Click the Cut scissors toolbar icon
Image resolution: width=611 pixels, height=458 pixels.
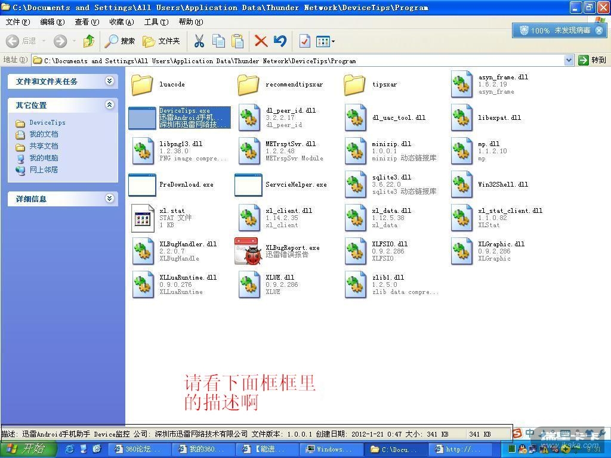199,41
